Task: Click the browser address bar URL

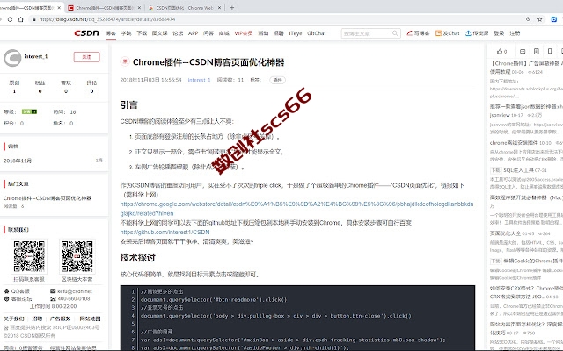Action: point(107,19)
